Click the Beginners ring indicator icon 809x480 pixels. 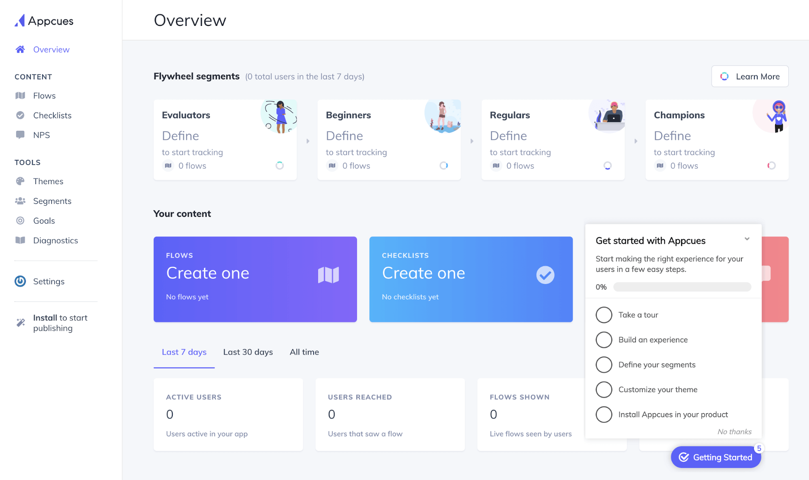[x=444, y=166]
